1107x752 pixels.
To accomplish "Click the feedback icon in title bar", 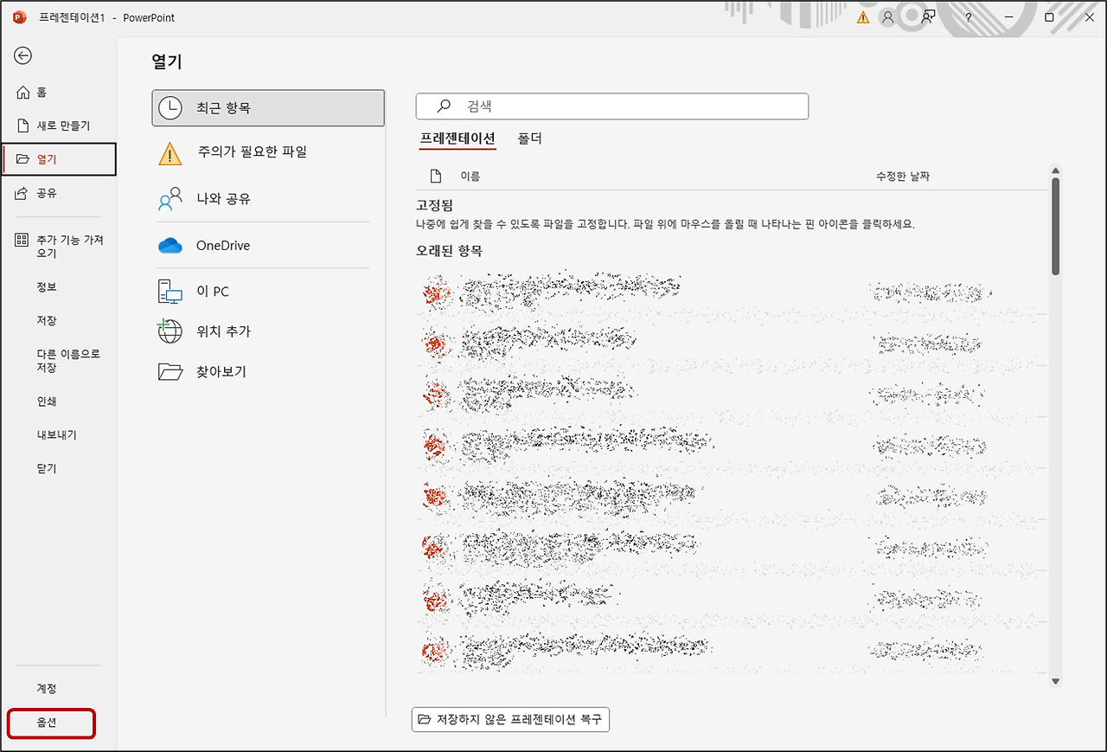I will (929, 17).
